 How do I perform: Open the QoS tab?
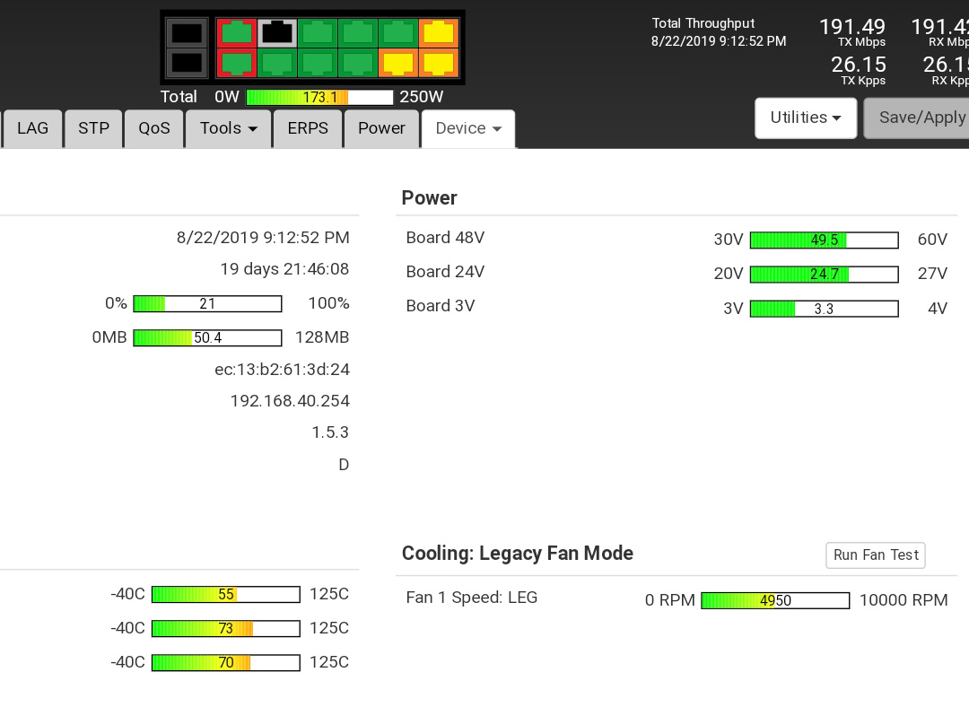(153, 128)
